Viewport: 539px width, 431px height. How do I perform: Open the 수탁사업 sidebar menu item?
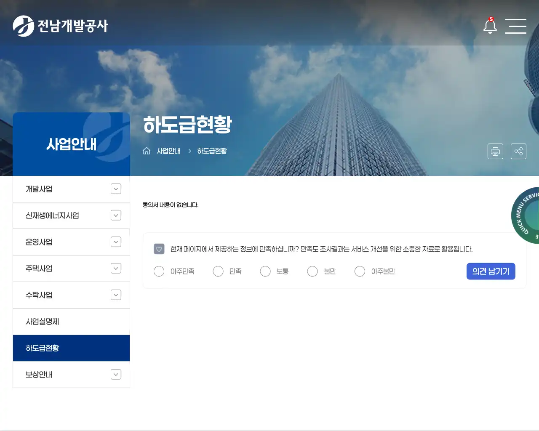(x=71, y=295)
